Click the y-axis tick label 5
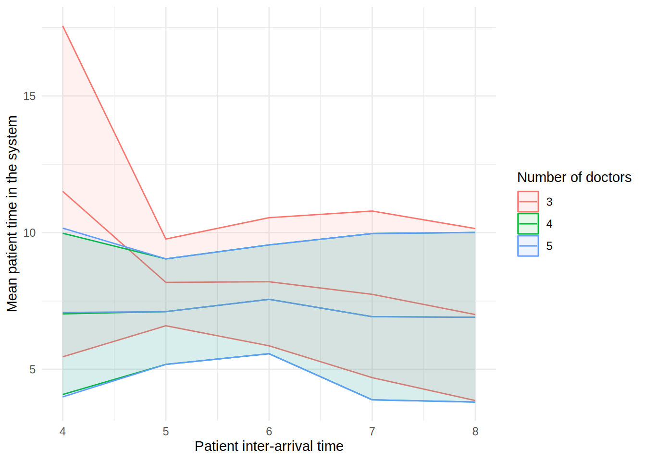The image size is (646, 461). pyautogui.click(x=32, y=370)
